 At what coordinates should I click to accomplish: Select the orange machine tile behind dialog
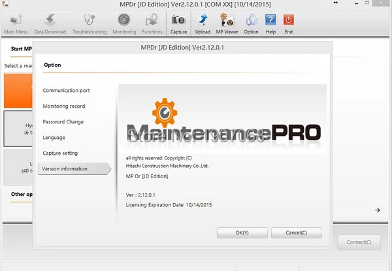[x=18, y=91]
